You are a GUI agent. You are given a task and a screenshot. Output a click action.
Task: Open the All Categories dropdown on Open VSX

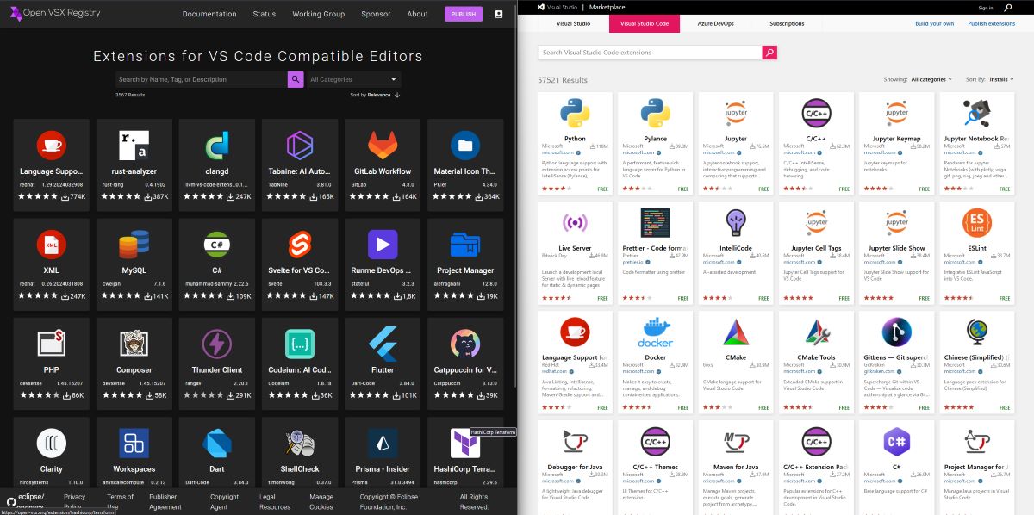tap(353, 78)
